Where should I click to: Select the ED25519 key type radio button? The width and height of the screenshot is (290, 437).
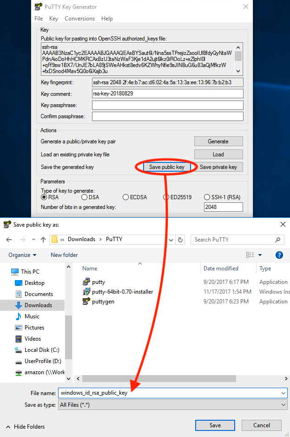tap(166, 197)
